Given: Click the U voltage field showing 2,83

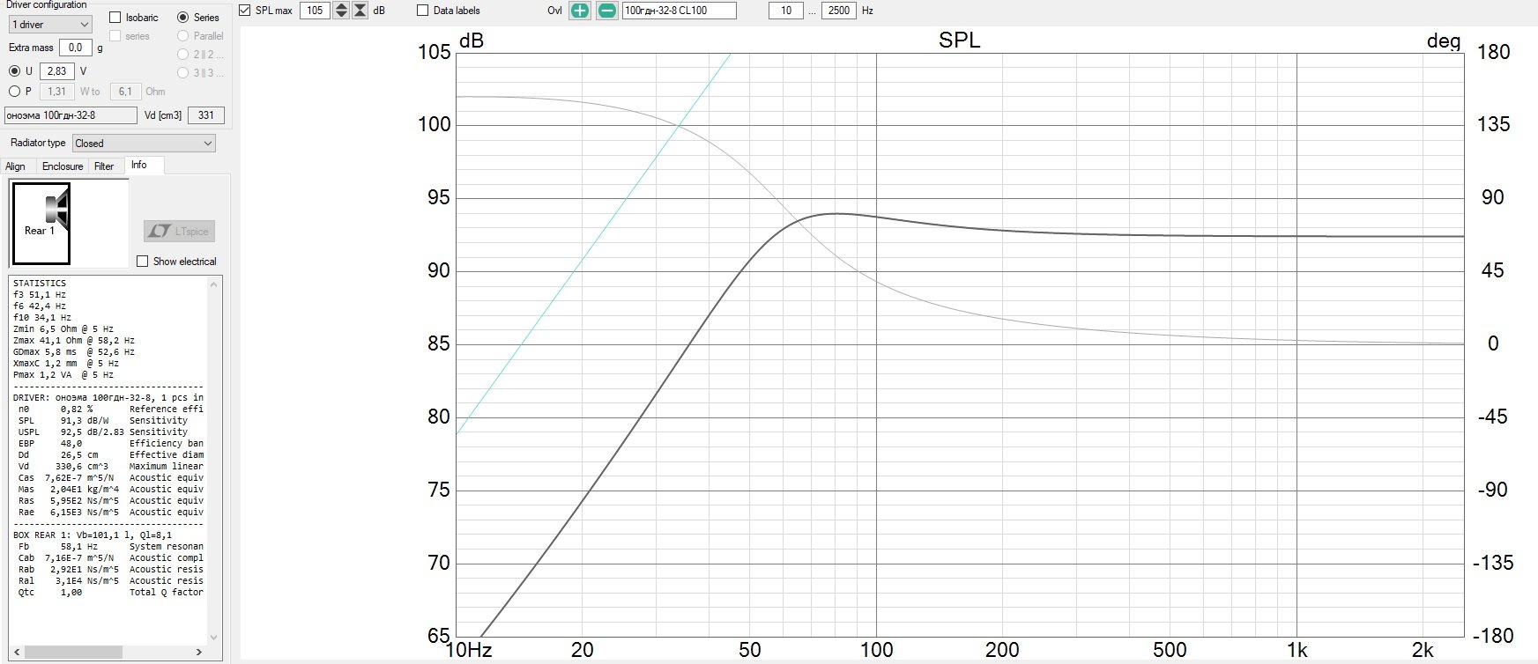Looking at the screenshot, I should [56, 71].
